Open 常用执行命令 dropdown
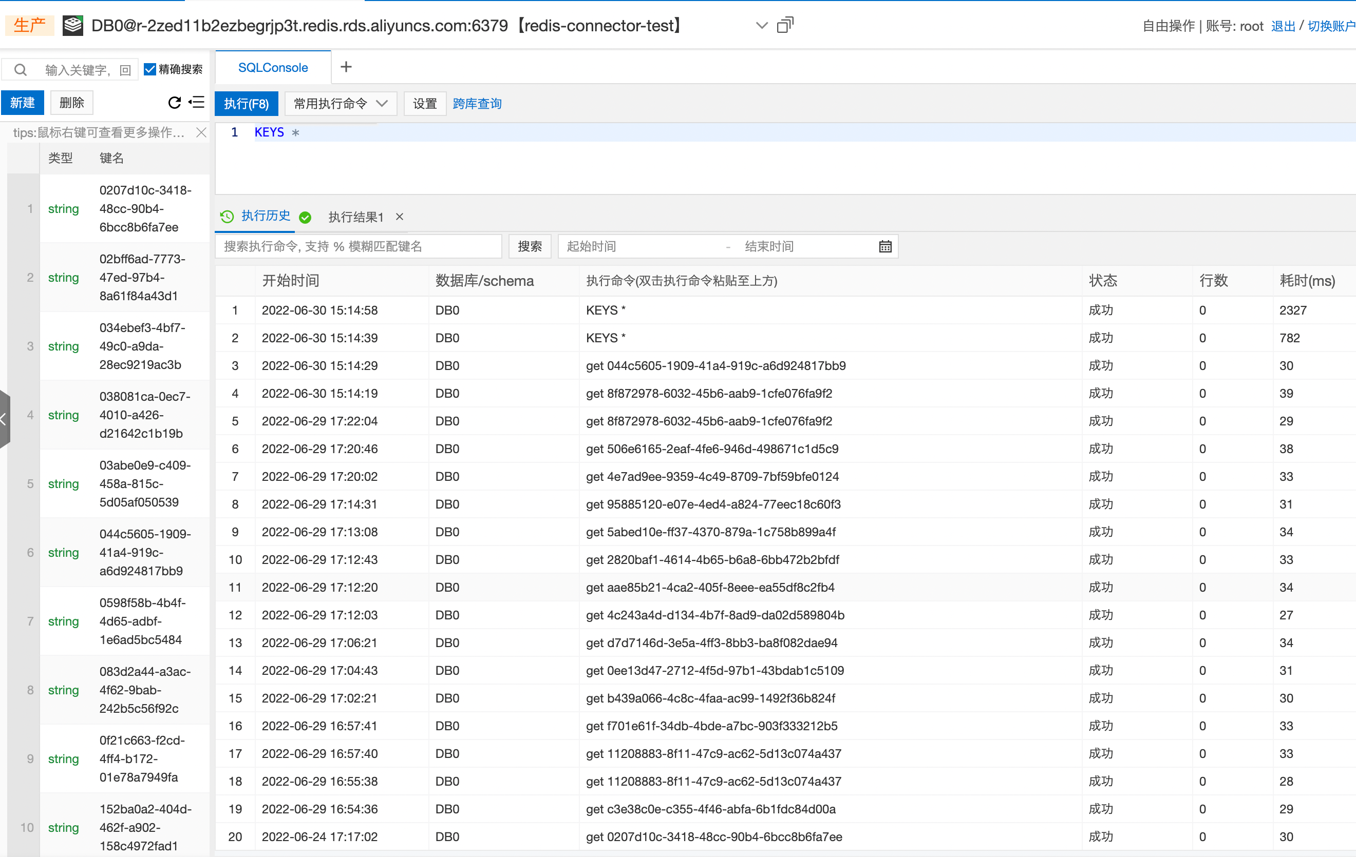1356x857 pixels. tap(341, 104)
